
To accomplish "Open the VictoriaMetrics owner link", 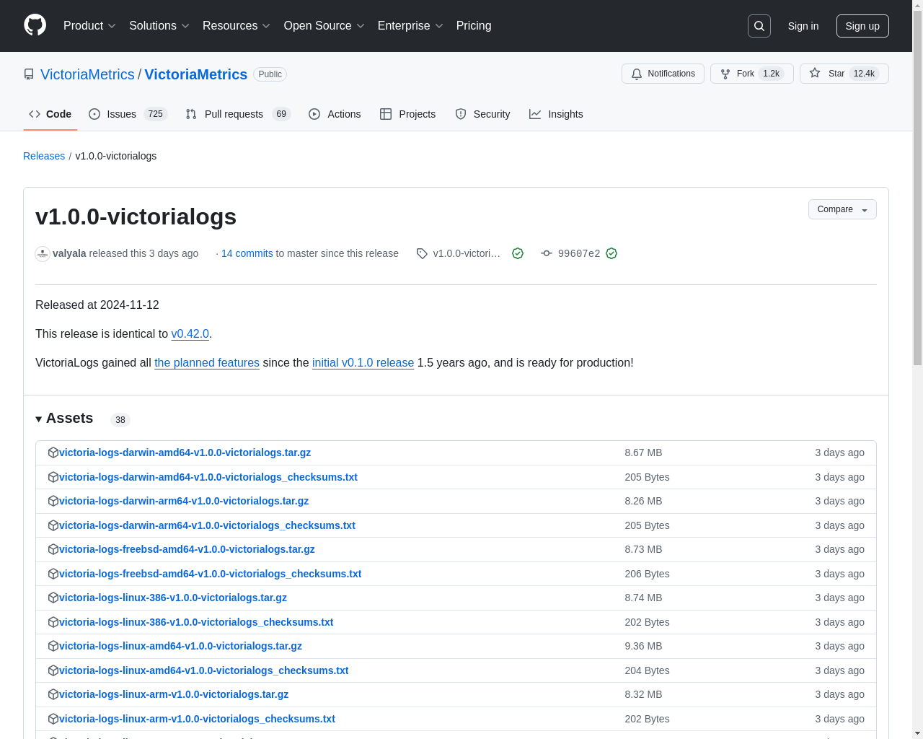I will coord(87,74).
